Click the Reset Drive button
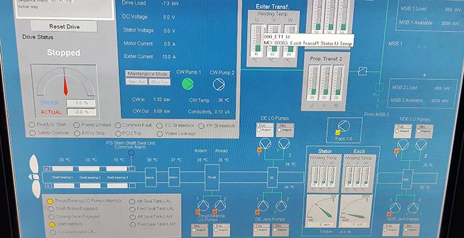Screen dimensions: 464x238 [64, 26]
